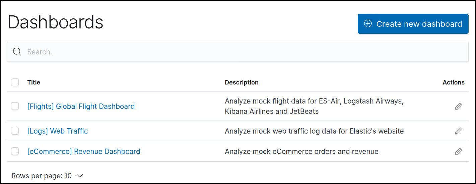476x184 pixels.
Task: Tick the Web Traffic row checkbox
Action: (15, 131)
